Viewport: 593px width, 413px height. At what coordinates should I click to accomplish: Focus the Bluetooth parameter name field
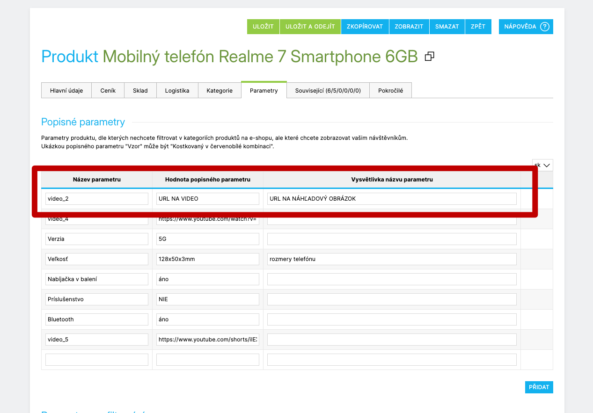(x=97, y=319)
